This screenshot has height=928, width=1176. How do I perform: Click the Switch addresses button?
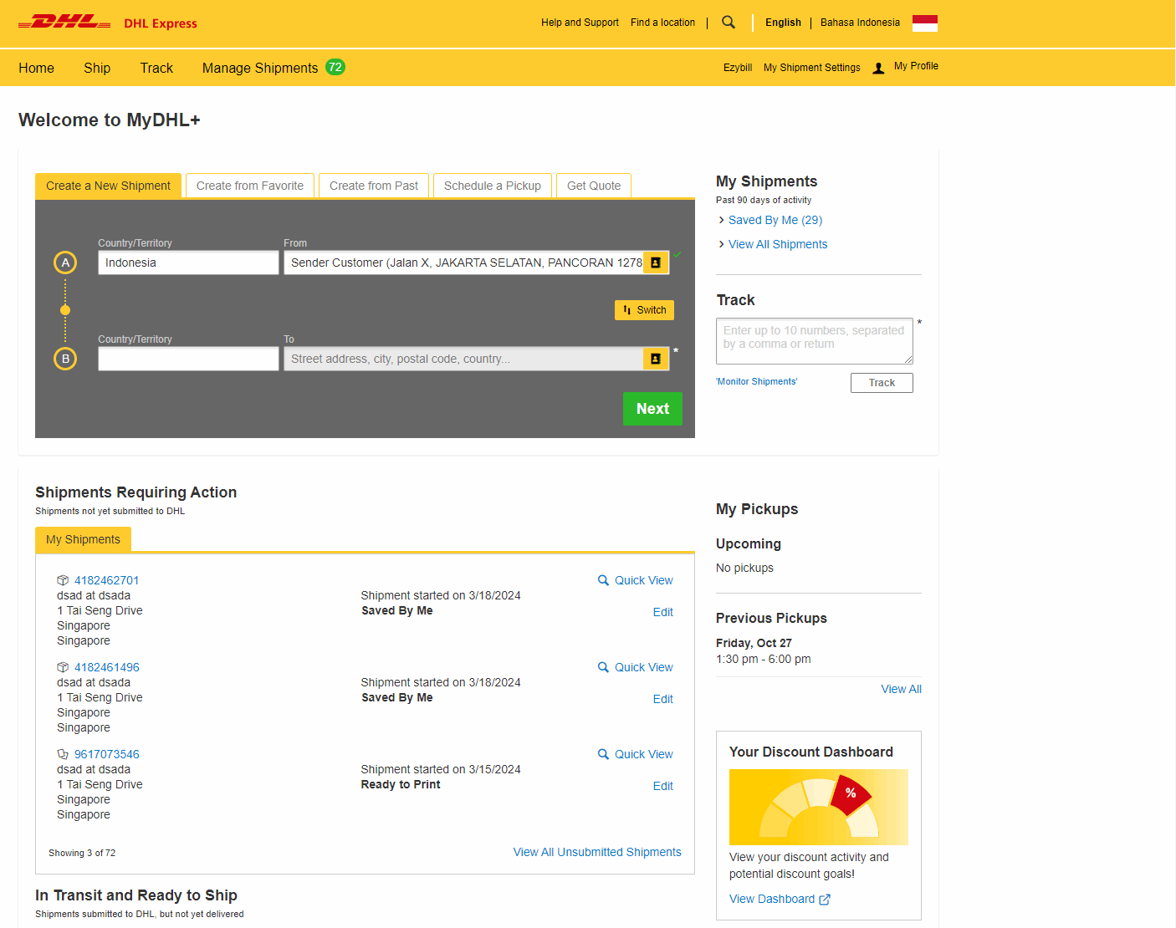644,310
